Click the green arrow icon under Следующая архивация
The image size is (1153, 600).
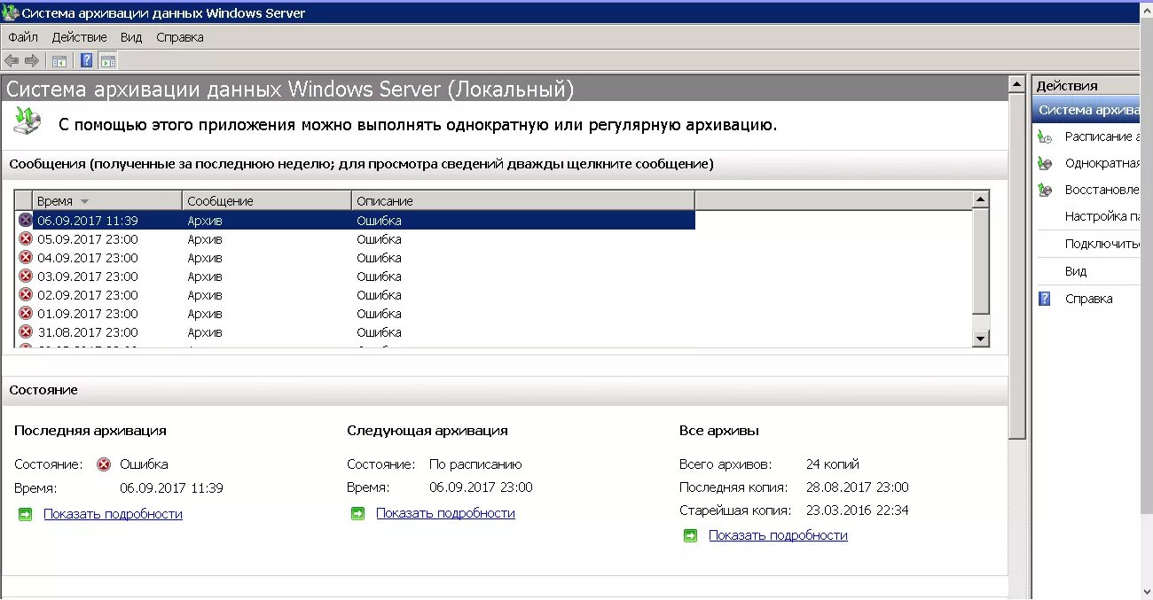click(x=357, y=513)
